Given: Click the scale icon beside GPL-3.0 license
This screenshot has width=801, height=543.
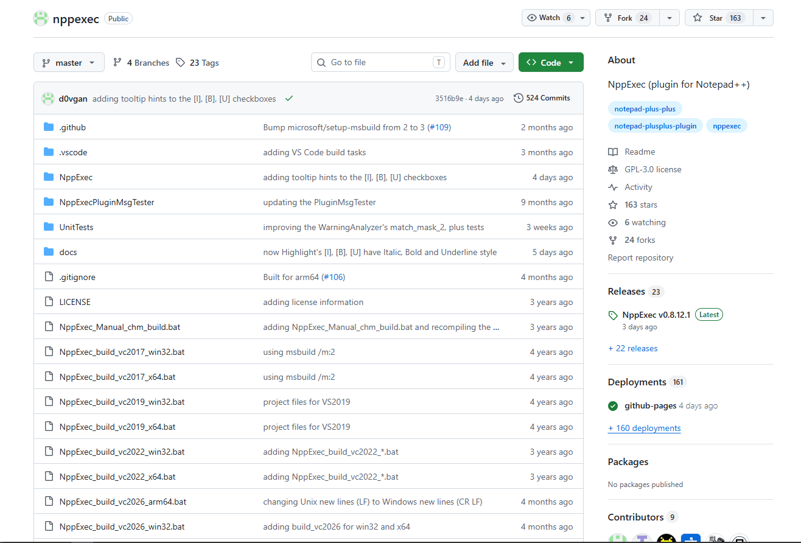Looking at the screenshot, I should point(613,169).
